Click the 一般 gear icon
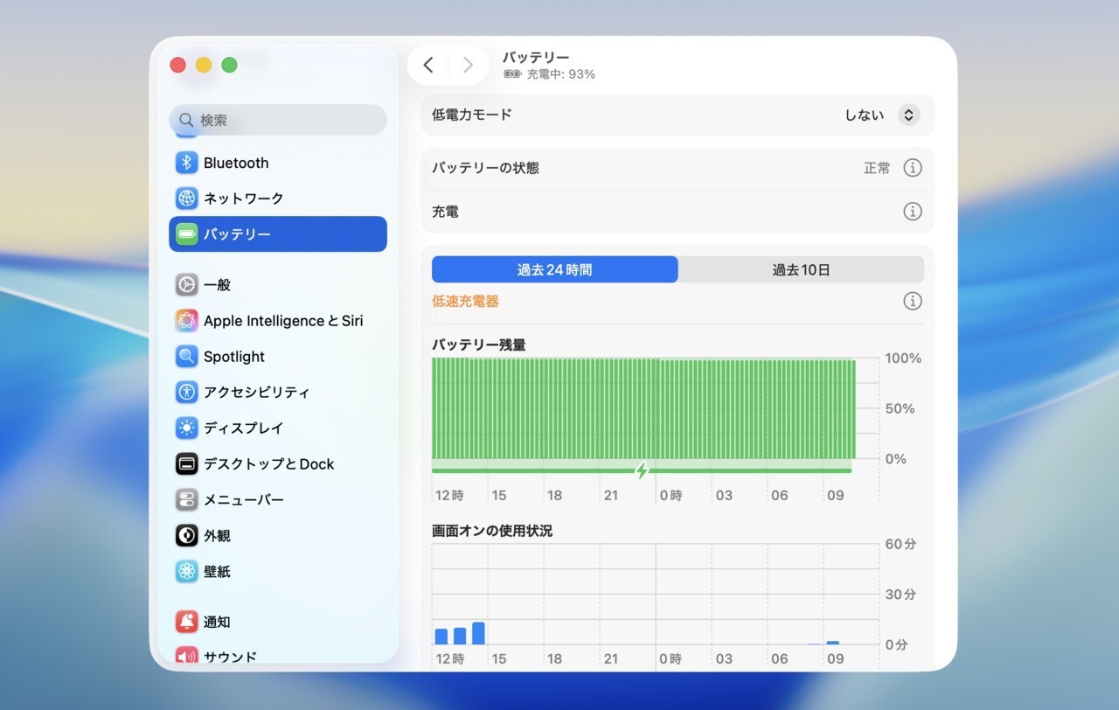This screenshot has width=1119, height=710. pos(186,285)
